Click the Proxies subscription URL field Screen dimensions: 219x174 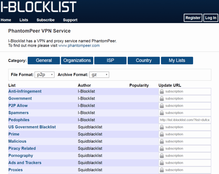tap(185, 170)
